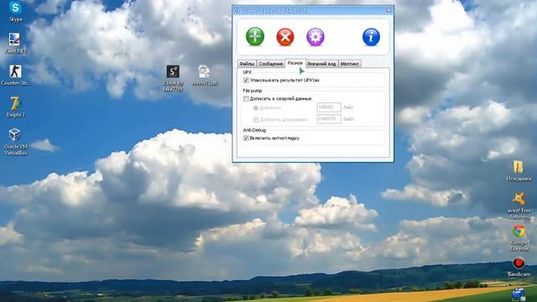
Task: Select the Cheat by fak desktop file
Action: click(173, 78)
